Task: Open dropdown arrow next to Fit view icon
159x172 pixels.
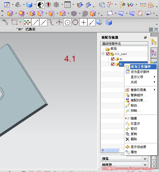Action: (13, 5)
